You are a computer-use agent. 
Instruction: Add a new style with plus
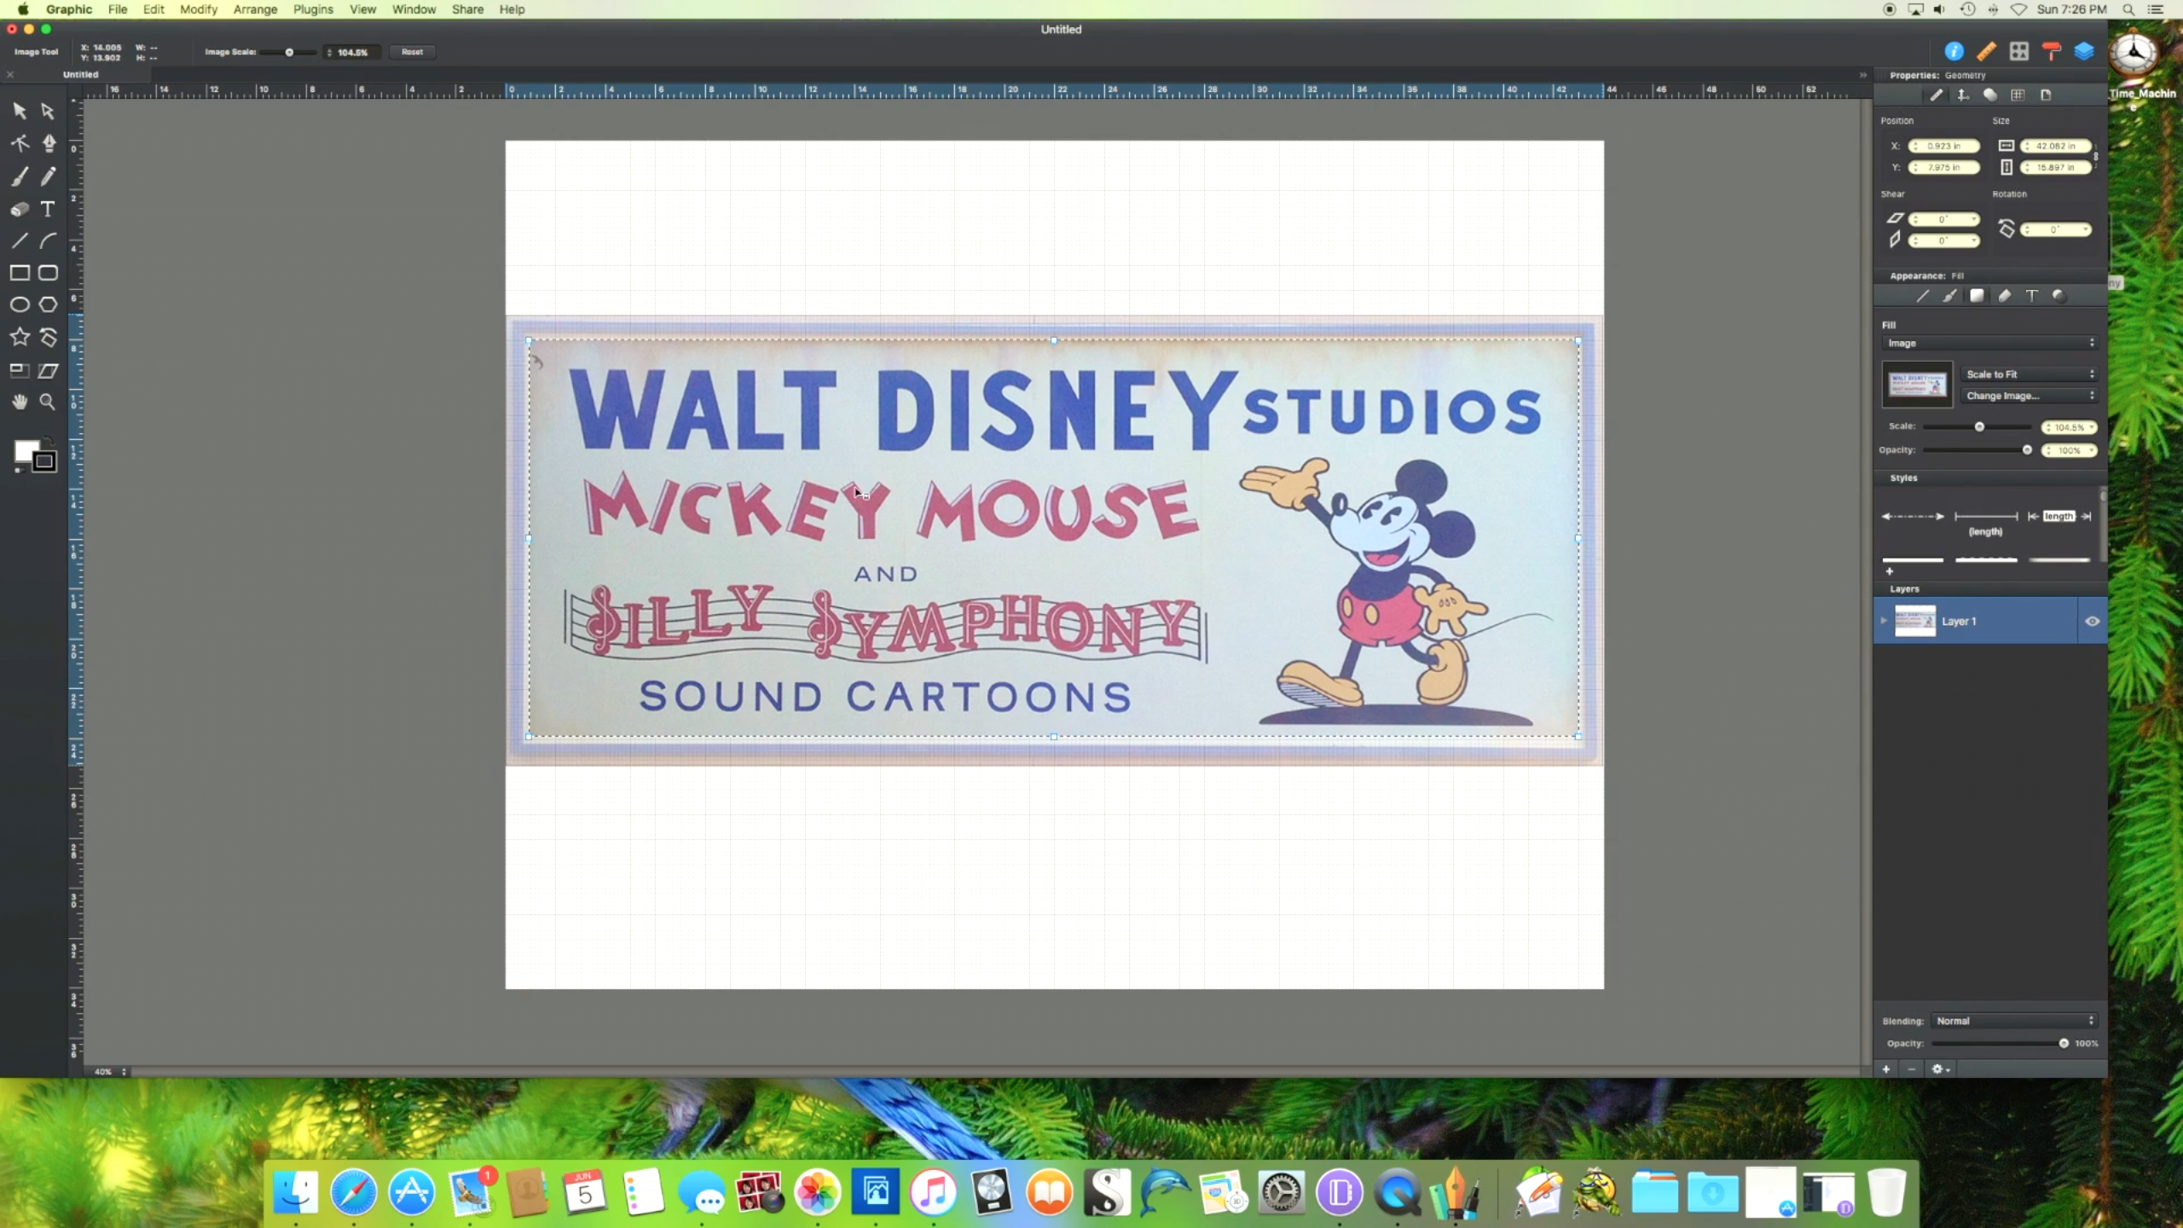1889,571
